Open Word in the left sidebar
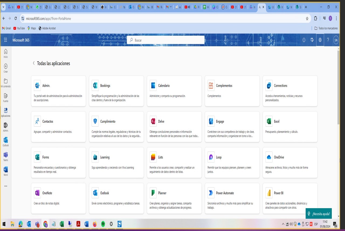 pos(6,172)
